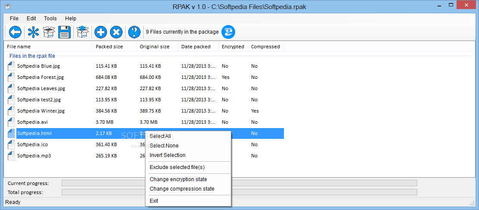Click the blue back arrow toolbar icon

[x=15, y=32]
